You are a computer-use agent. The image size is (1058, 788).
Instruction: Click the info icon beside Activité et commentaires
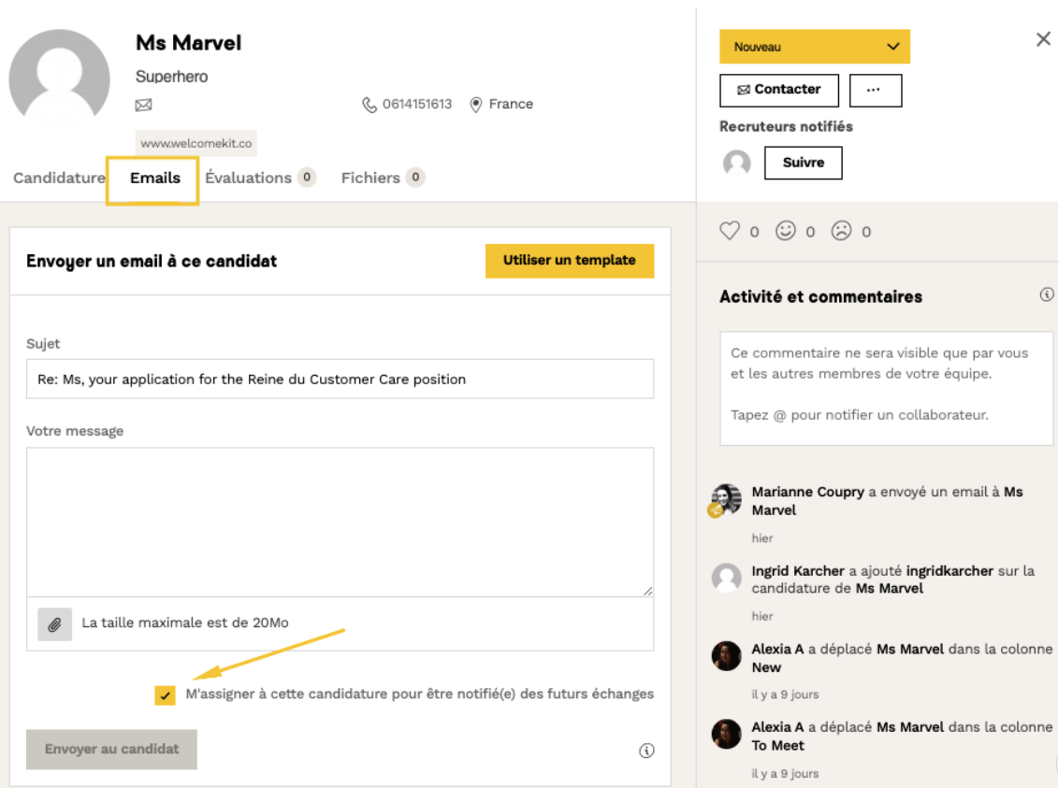(1047, 295)
